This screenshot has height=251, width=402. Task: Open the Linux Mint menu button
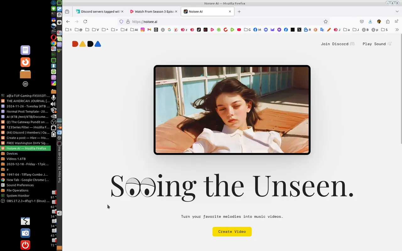click(25, 84)
